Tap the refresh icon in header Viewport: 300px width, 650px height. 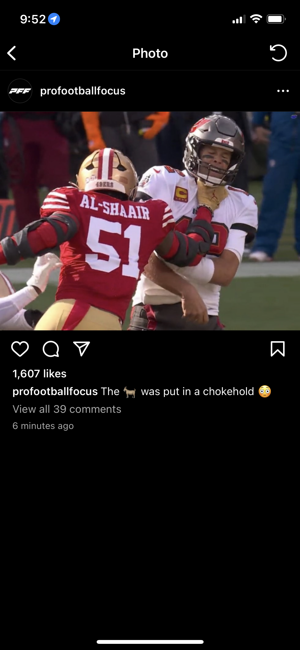(278, 53)
